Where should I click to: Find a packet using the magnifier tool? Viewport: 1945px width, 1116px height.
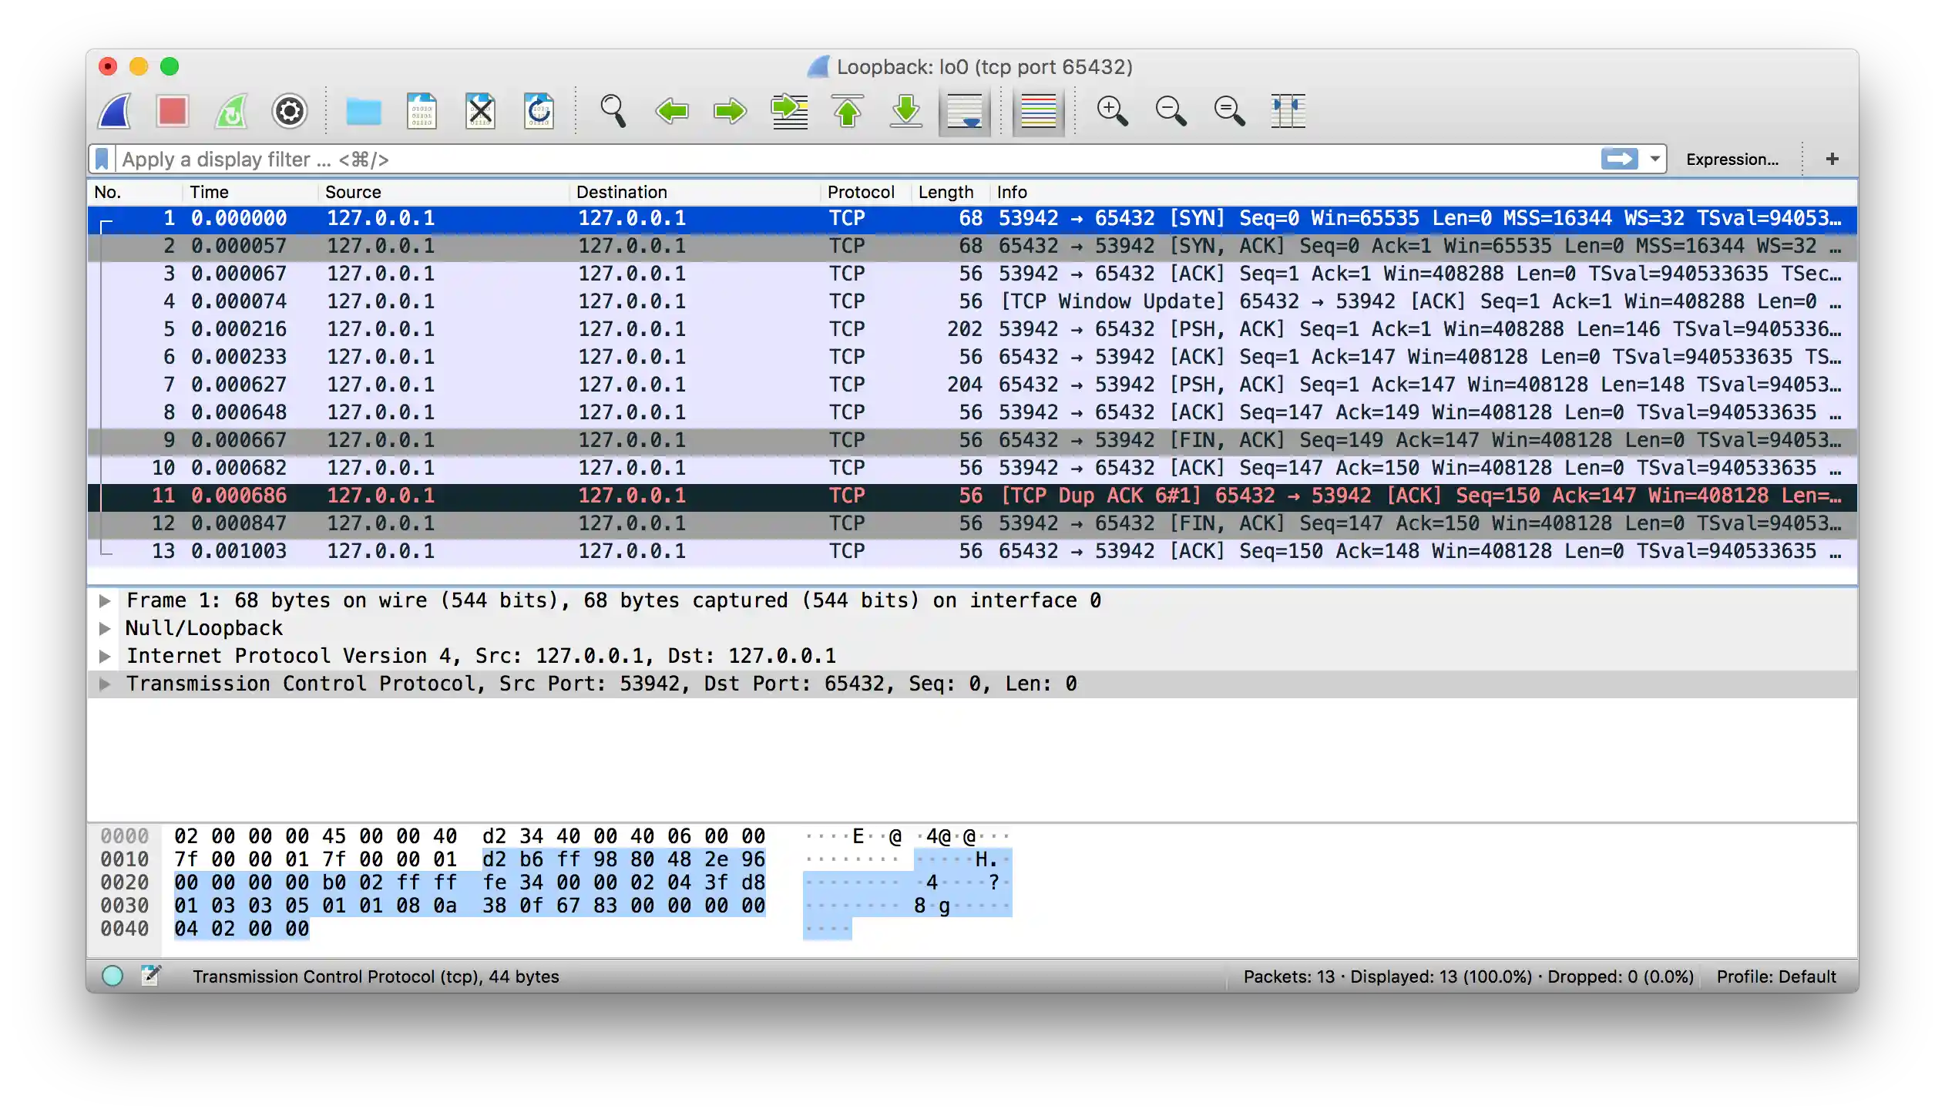click(x=613, y=112)
